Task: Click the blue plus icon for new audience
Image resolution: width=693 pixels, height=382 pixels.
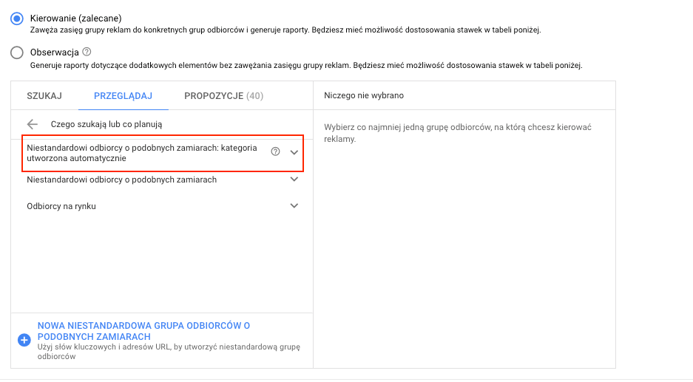Action: (x=24, y=341)
